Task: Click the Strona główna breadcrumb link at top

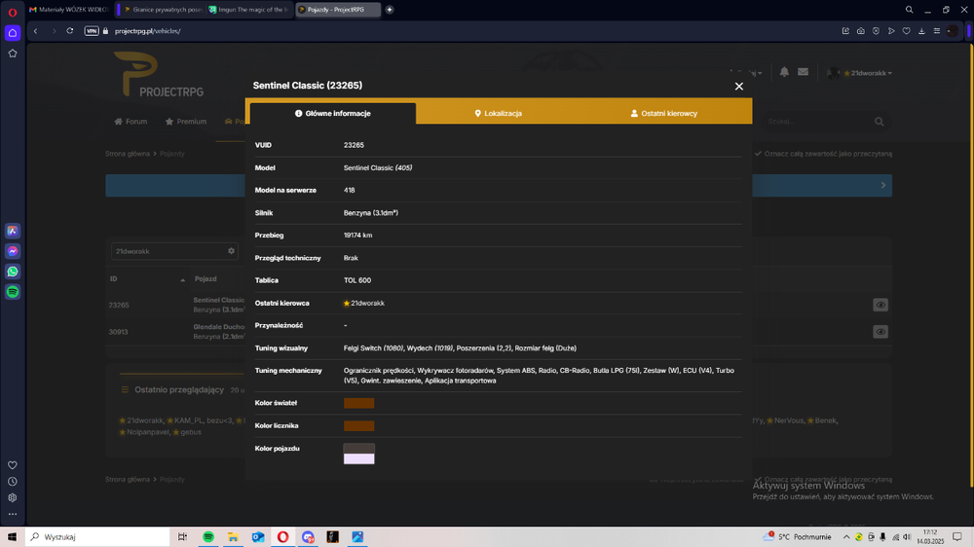Action: click(128, 154)
